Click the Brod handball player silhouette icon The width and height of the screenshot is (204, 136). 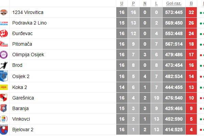4,65
